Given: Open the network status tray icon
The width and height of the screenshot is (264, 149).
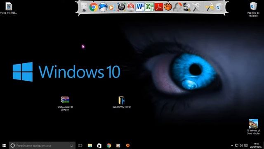Looking at the screenshot, I should click(x=236, y=145).
